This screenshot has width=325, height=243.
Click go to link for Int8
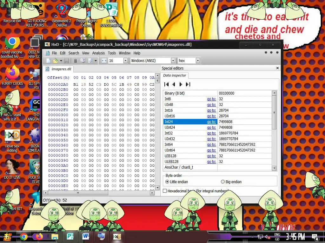click(211, 99)
